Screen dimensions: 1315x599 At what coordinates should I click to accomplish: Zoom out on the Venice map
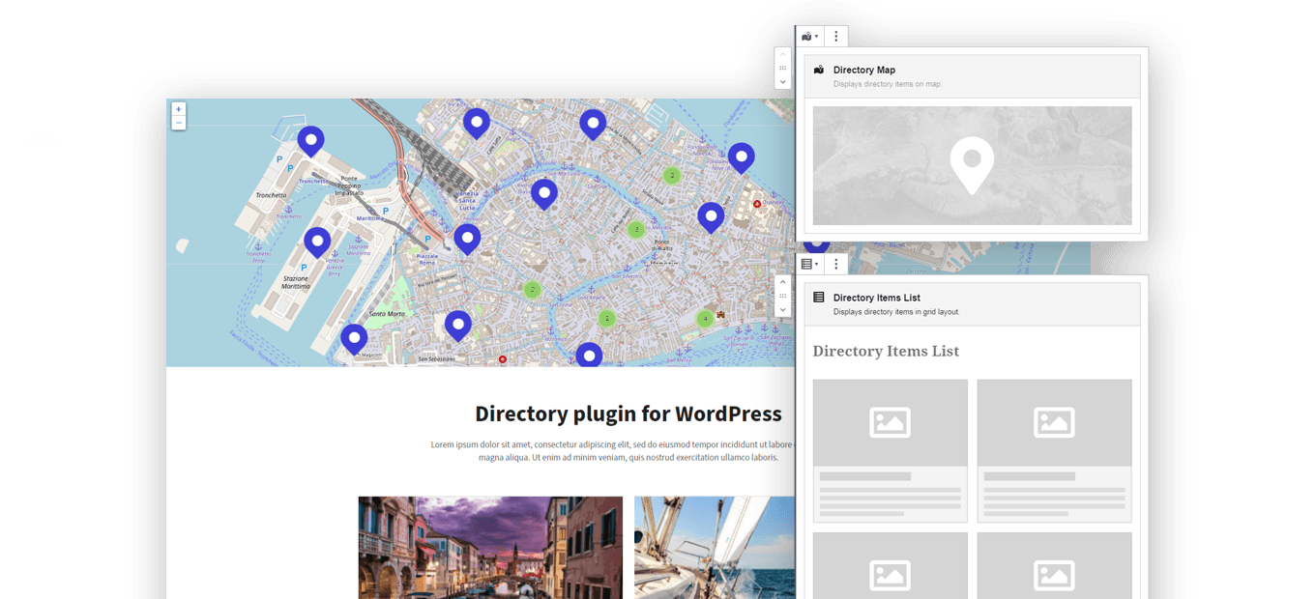[178, 123]
